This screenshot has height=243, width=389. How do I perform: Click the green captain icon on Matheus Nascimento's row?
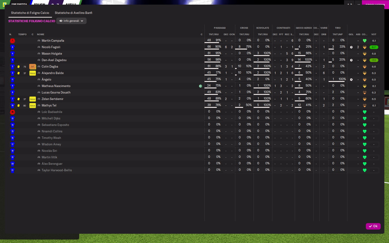point(200,86)
